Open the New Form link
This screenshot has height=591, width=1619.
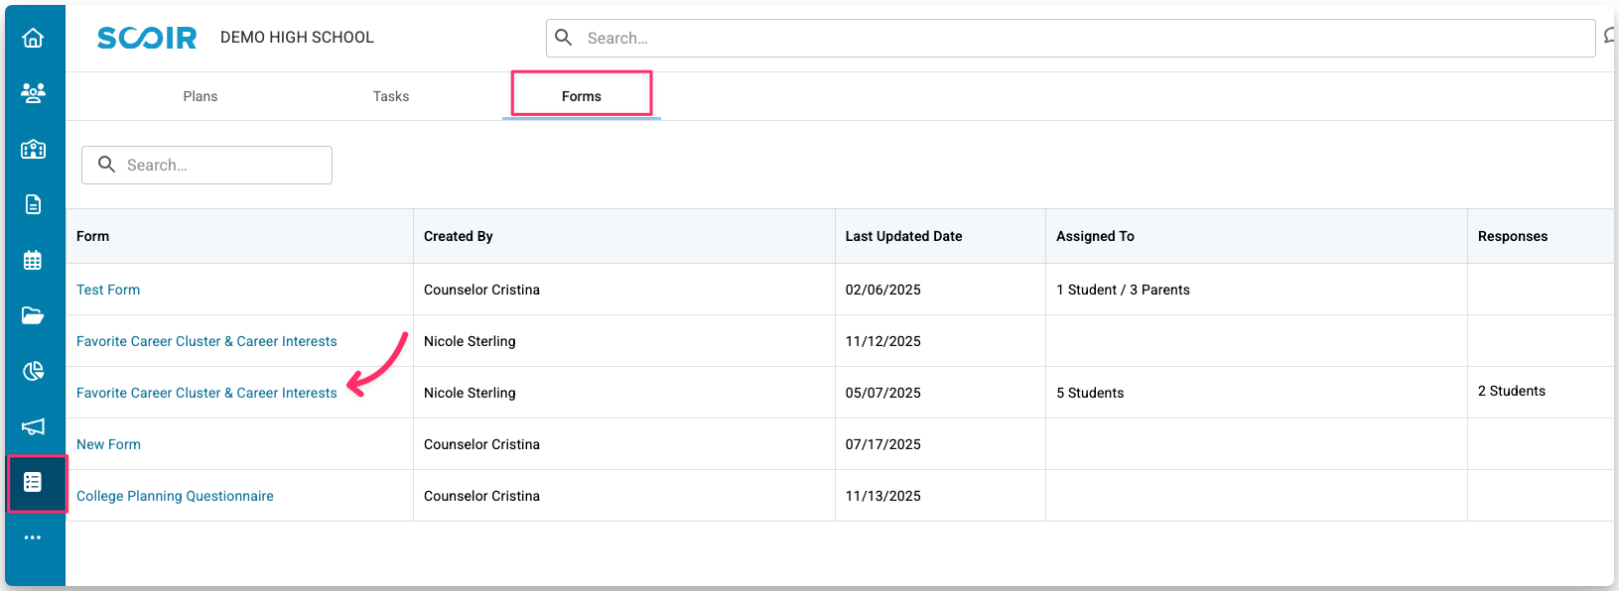point(108,444)
